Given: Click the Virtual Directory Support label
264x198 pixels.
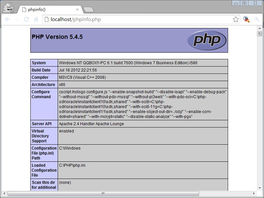Looking at the screenshot, I should click(x=40, y=136).
